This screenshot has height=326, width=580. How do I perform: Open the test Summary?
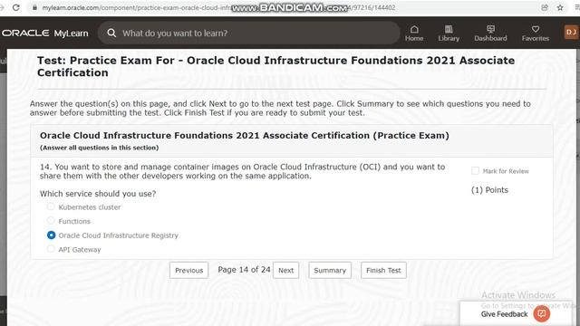point(330,270)
